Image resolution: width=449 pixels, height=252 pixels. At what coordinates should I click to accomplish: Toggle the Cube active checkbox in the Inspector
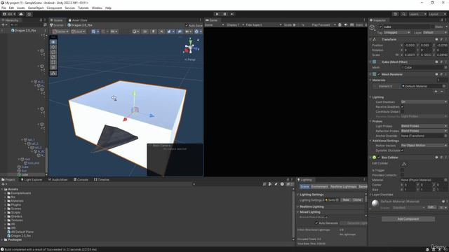(380, 27)
